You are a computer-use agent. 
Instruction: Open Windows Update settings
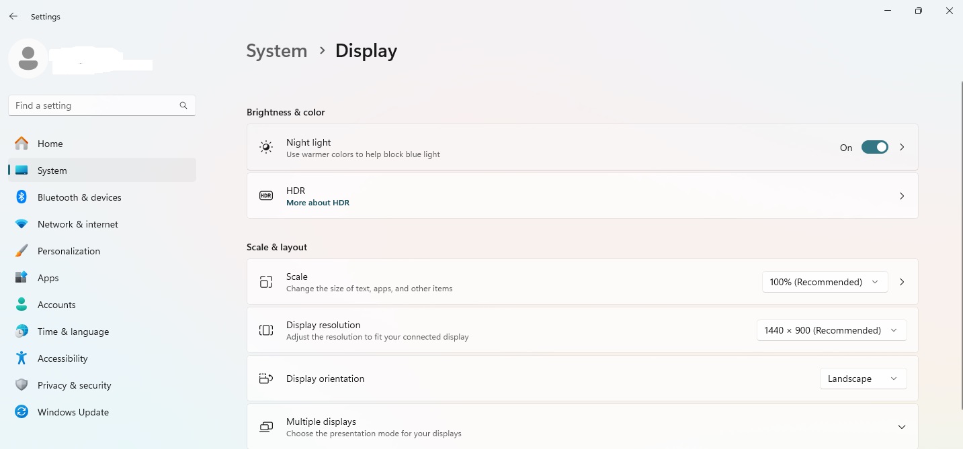102,412
